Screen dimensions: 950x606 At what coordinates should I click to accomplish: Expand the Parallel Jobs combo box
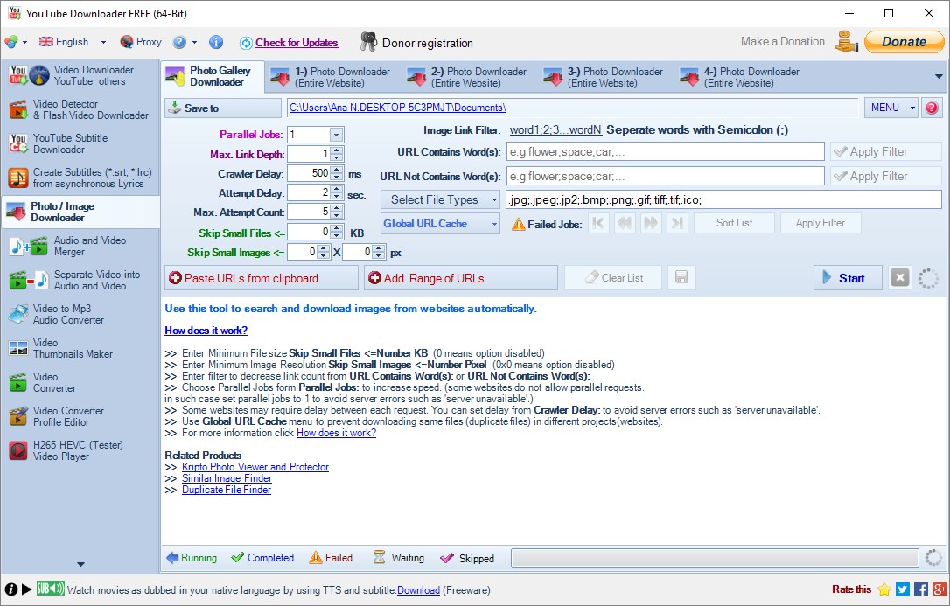336,135
